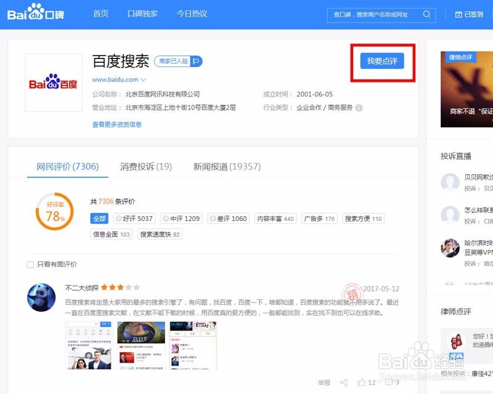Open the 律师点评 banner image
Screen dimensions: 493x394
pyautogui.click(x=467, y=89)
